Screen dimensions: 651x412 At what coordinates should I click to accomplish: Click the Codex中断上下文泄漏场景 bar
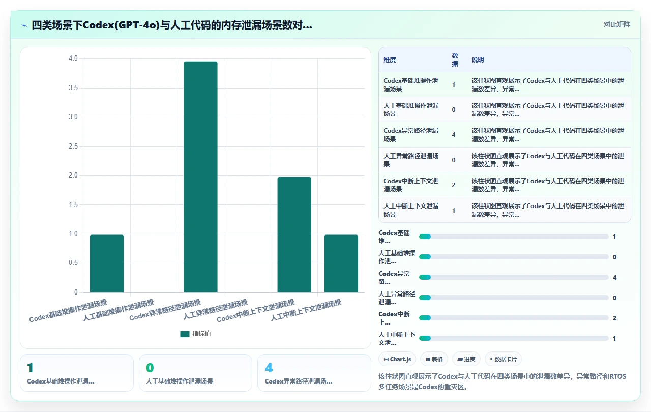pos(294,234)
